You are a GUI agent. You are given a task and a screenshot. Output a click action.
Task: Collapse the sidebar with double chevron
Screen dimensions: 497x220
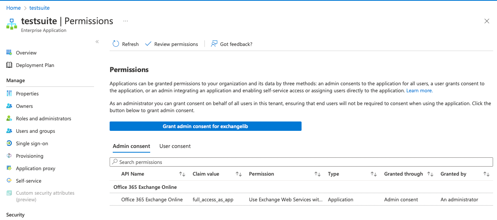coord(97,42)
